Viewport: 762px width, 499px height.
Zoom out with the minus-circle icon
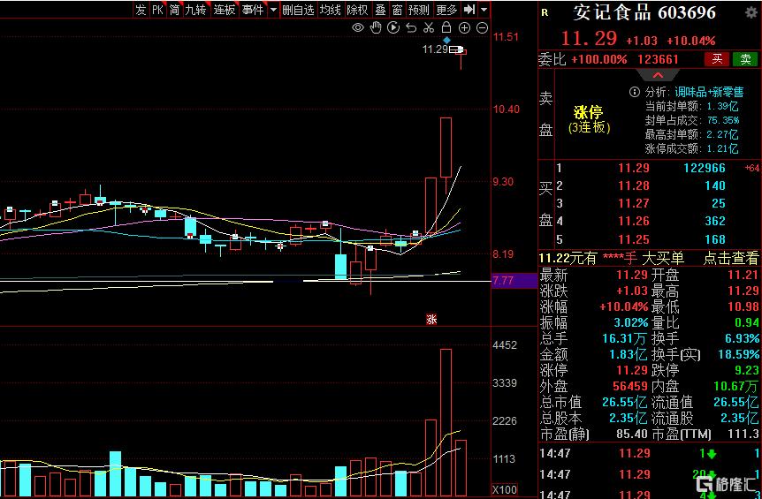click(x=482, y=27)
